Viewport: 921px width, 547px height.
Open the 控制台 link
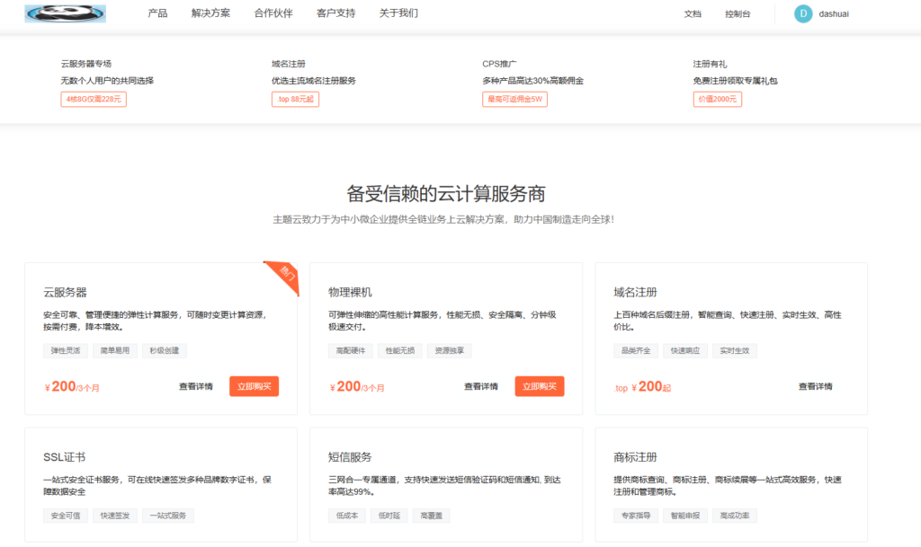[x=738, y=13]
